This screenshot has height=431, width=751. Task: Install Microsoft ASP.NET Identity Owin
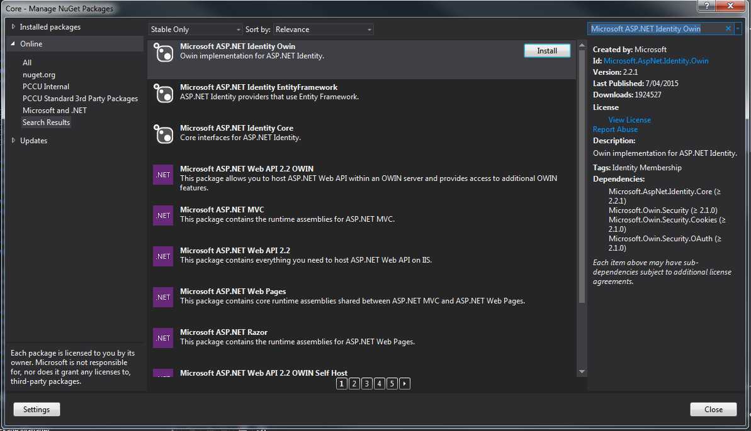(547, 51)
